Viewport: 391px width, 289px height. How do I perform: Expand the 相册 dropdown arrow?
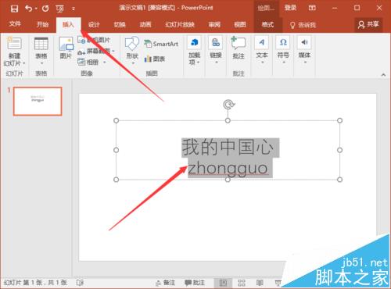(x=105, y=62)
